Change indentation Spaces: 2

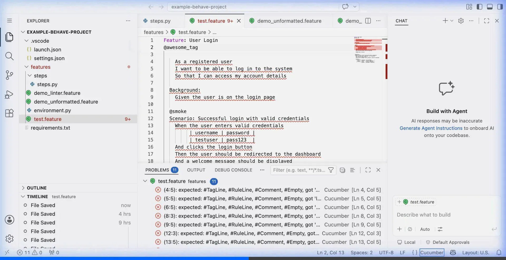pyautogui.click(x=362, y=253)
